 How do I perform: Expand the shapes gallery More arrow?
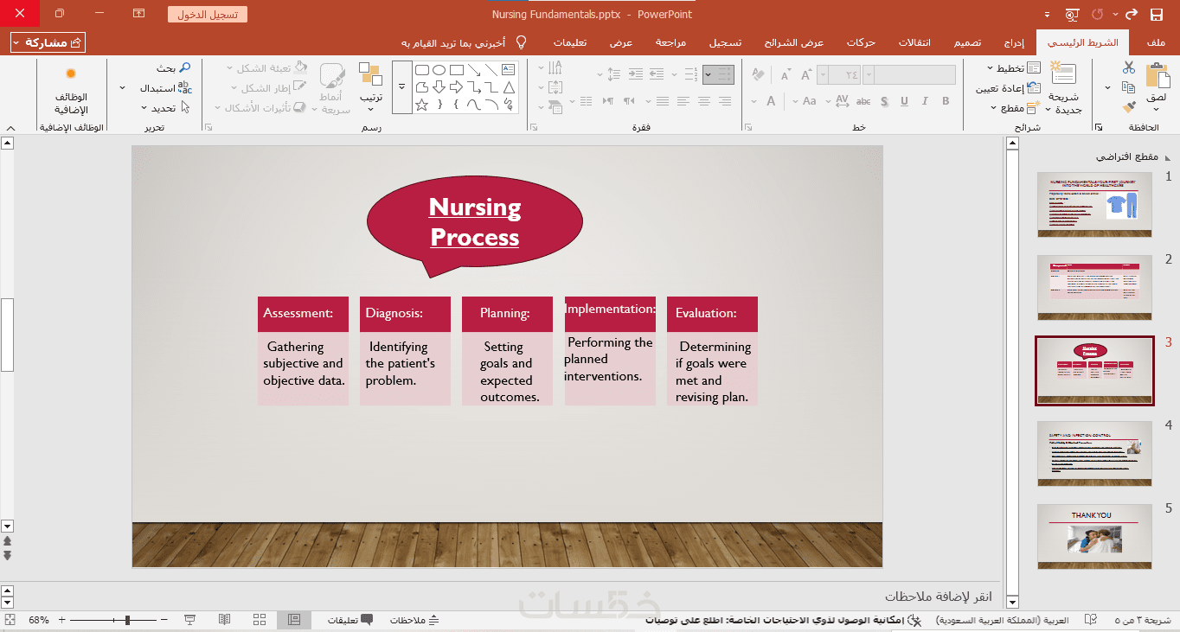point(401,87)
